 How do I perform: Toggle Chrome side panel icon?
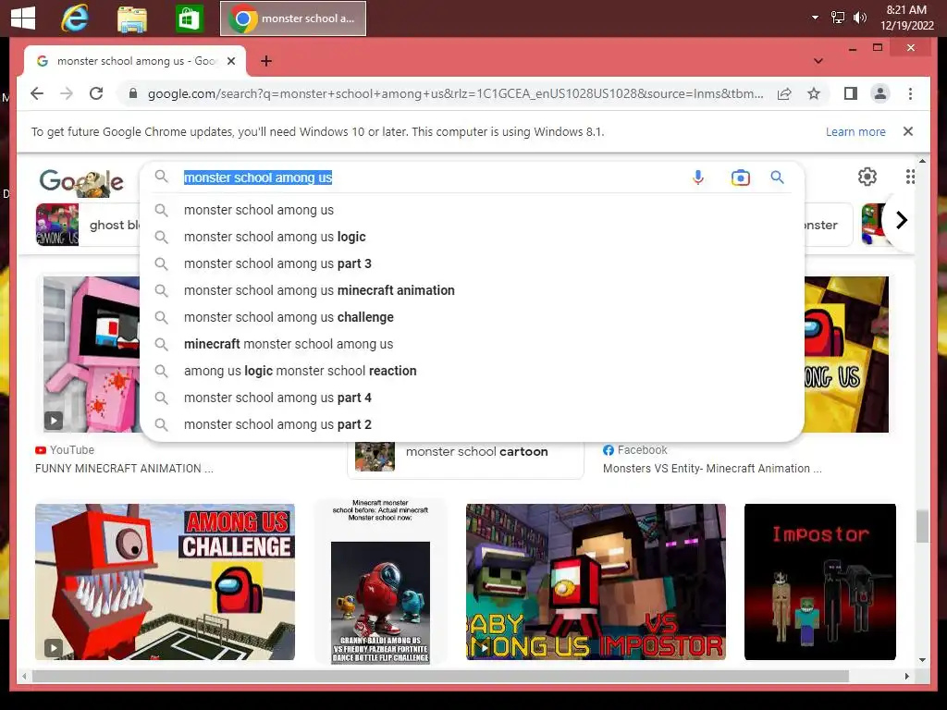tap(851, 93)
